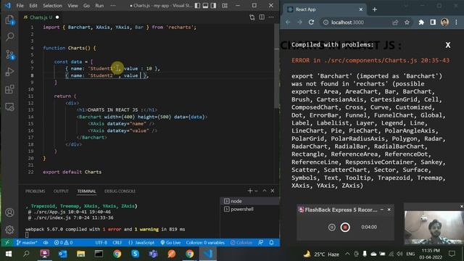
Task: Open editor More Actions ellipsis
Action: point(271,17)
